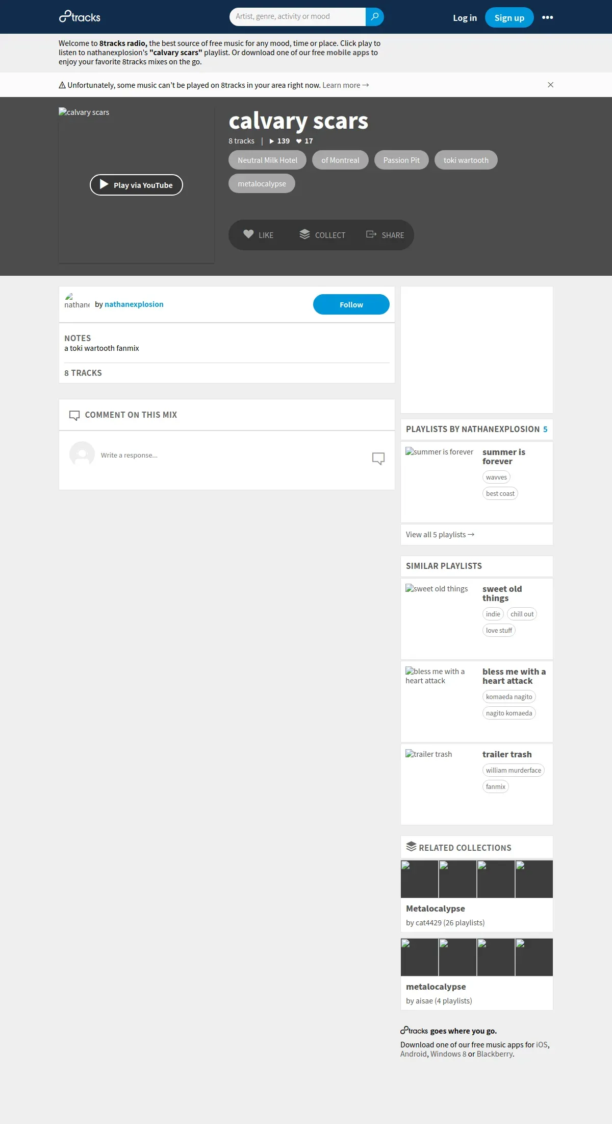Select the toki wartooth tag
The height and width of the screenshot is (1124, 612).
(466, 160)
